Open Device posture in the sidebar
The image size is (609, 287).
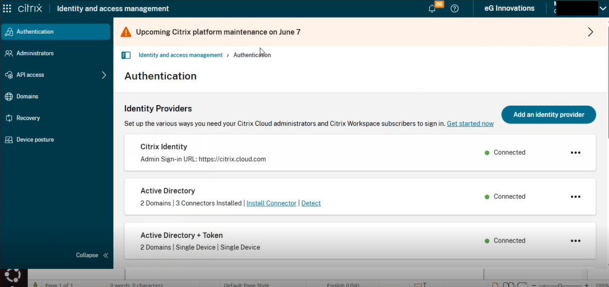coord(35,140)
